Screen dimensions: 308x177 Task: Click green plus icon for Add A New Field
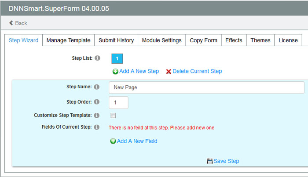[113, 141]
